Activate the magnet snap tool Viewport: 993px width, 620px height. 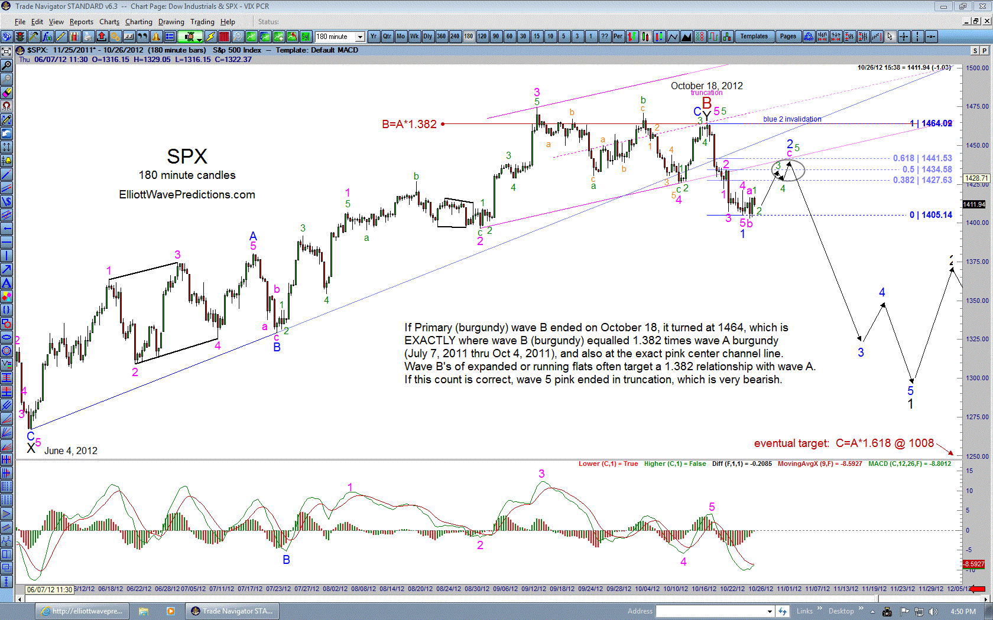tap(7, 106)
